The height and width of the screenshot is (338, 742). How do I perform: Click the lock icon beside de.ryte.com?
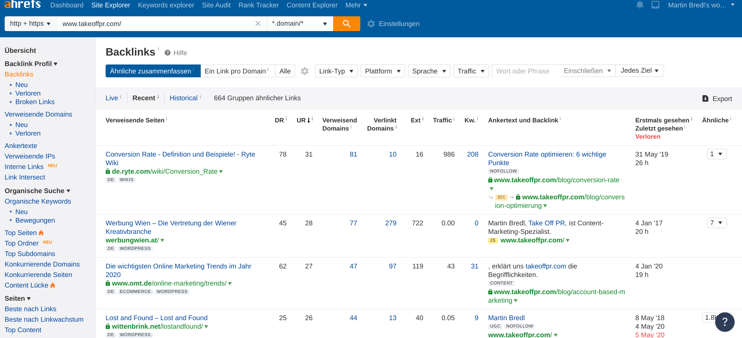pos(108,171)
